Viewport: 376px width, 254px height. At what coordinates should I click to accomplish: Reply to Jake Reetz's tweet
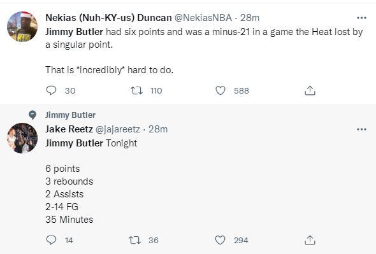(51, 240)
